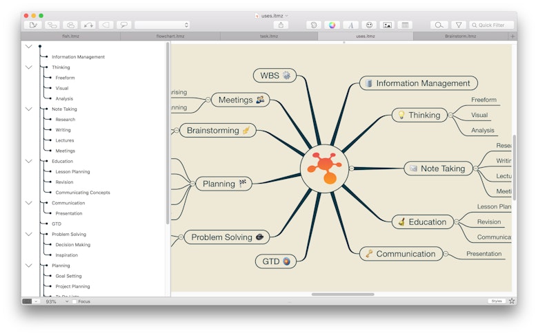Viewport: 538px width, 335px height.
Task: Add a new tab with plus button
Action: pos(512,36)
